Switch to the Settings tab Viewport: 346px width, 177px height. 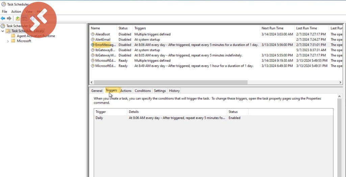coord(160,91)
